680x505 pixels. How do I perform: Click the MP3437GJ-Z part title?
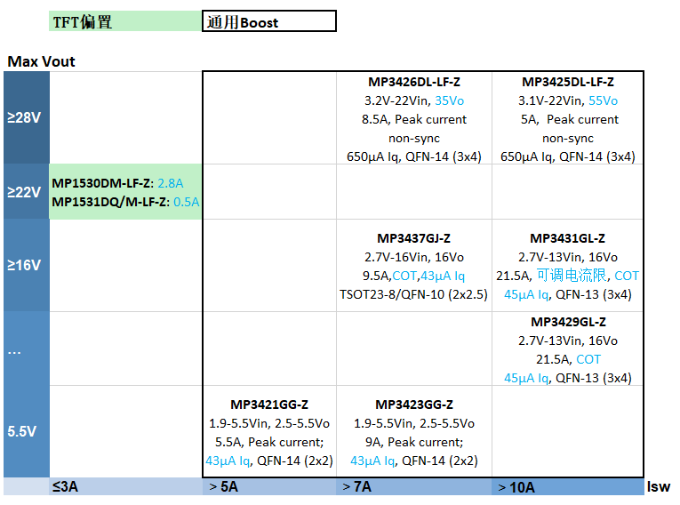click(x=414, y=238)
